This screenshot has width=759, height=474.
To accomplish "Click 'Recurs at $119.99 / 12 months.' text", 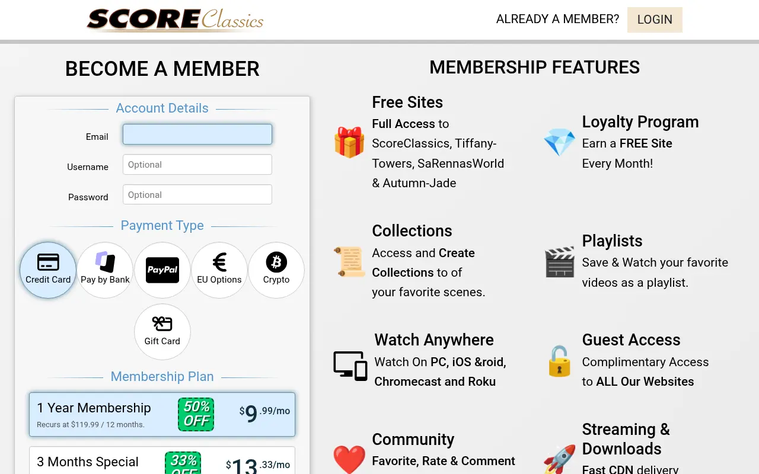I will [91, 424].
